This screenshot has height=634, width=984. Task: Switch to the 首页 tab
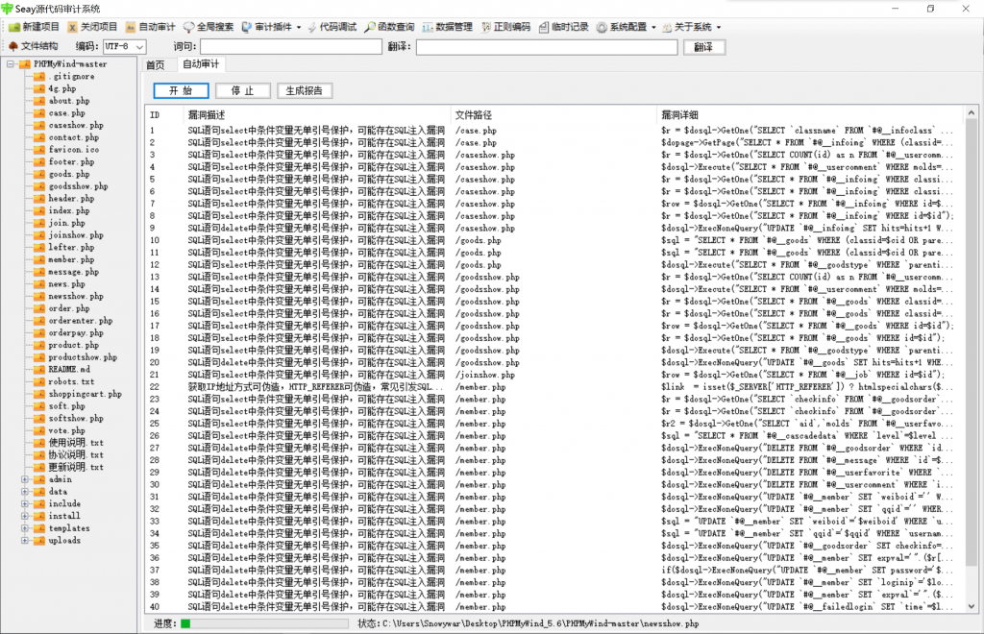[x=155, y=65]
